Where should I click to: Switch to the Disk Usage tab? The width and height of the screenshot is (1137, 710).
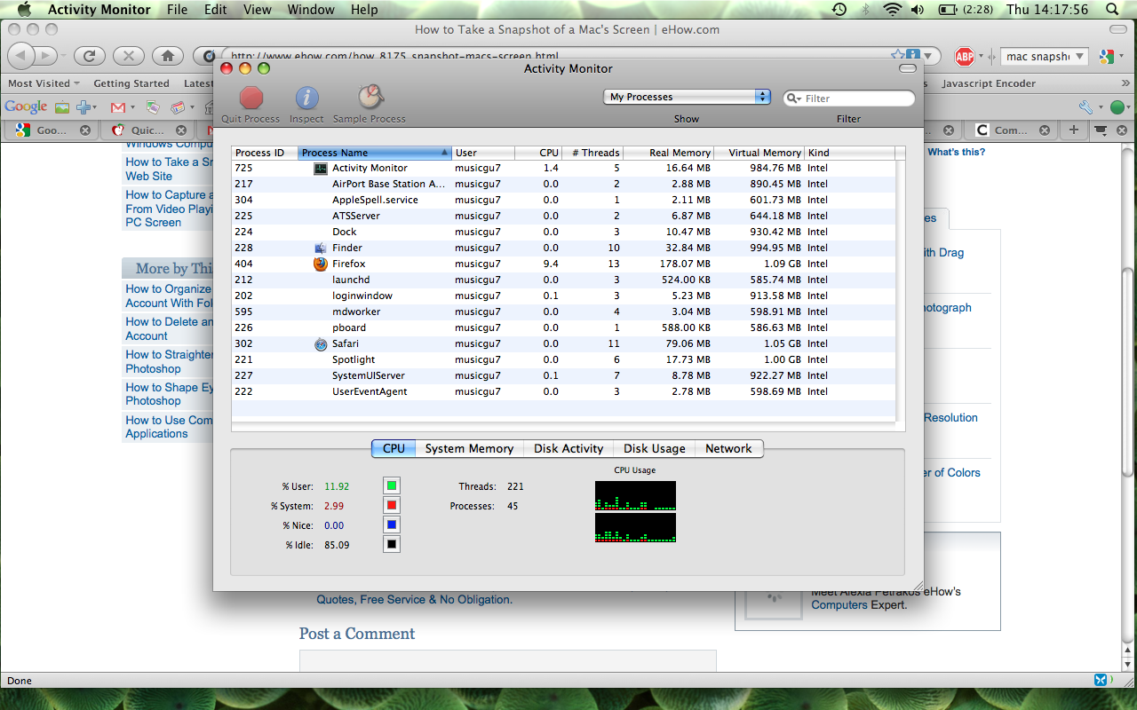coord(655,449)
